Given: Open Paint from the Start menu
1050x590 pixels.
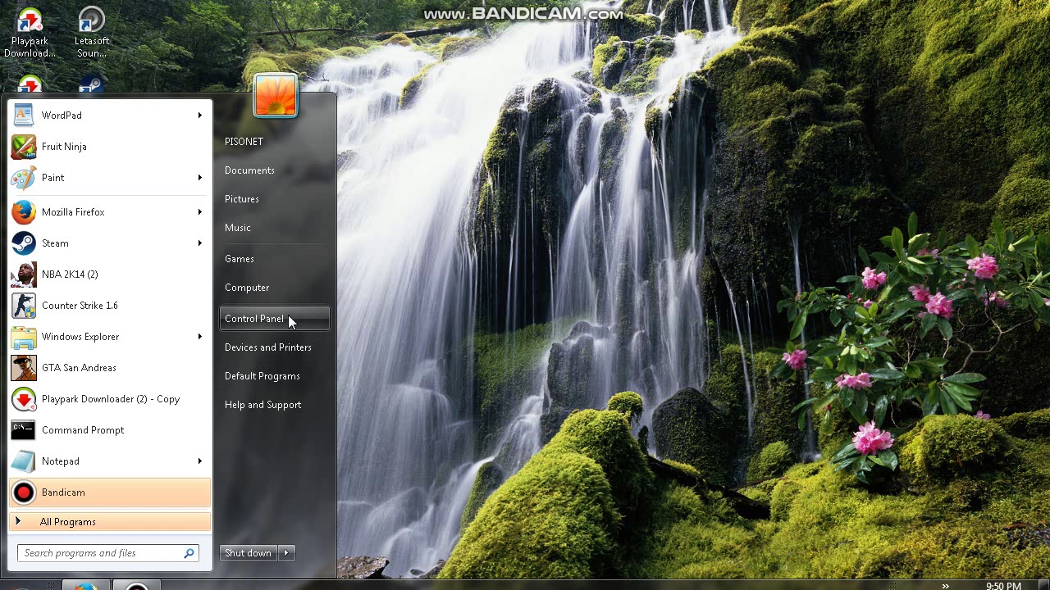Looking at the screenshot, I should (x=110, y=178).
